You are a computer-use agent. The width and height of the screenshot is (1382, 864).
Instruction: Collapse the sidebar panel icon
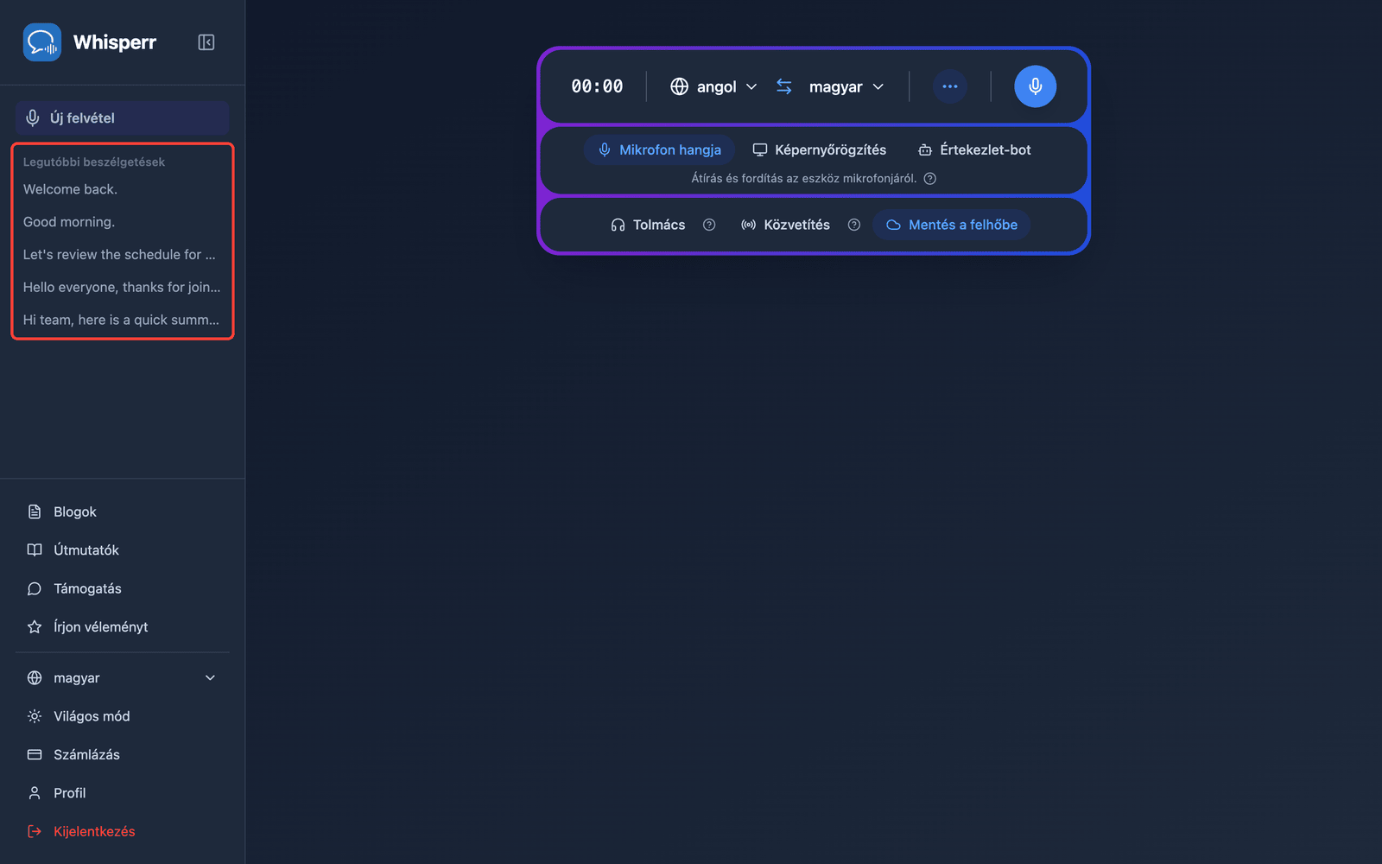click(206, 42)
